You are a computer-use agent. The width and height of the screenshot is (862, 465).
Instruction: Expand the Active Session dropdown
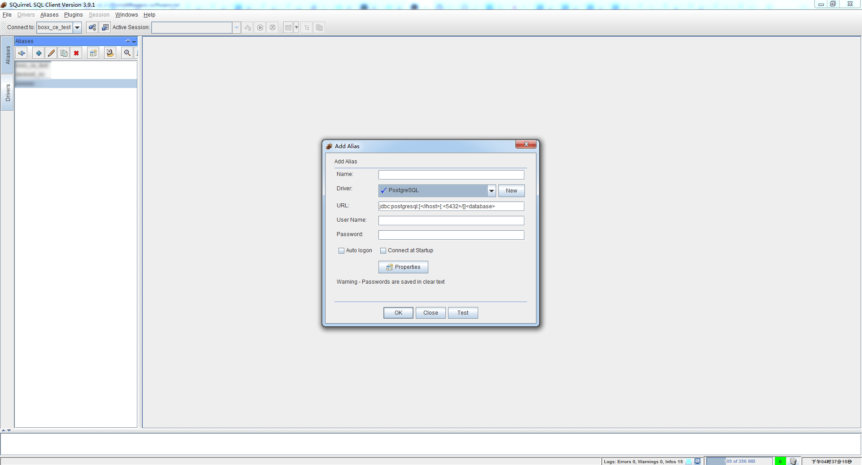pyautogui.click(x=236, y=28)
